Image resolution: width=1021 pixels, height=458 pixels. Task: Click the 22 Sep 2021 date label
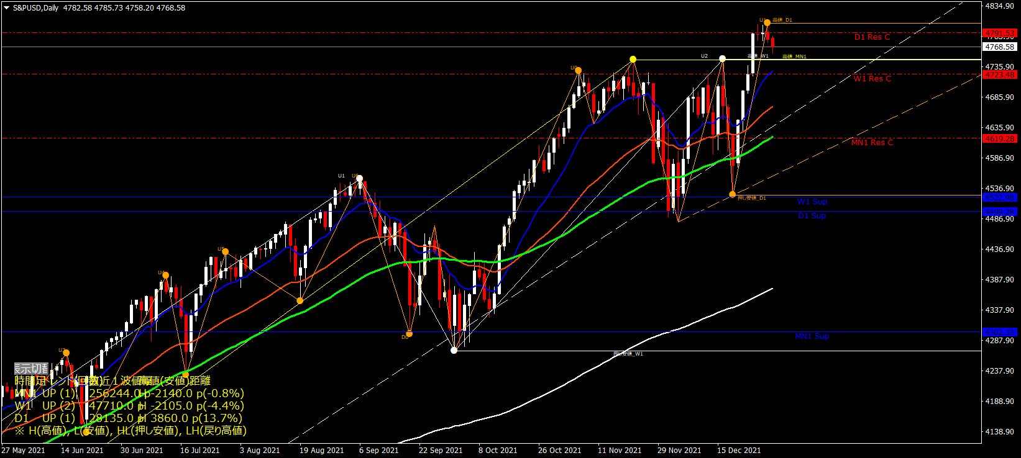point(441,451)
